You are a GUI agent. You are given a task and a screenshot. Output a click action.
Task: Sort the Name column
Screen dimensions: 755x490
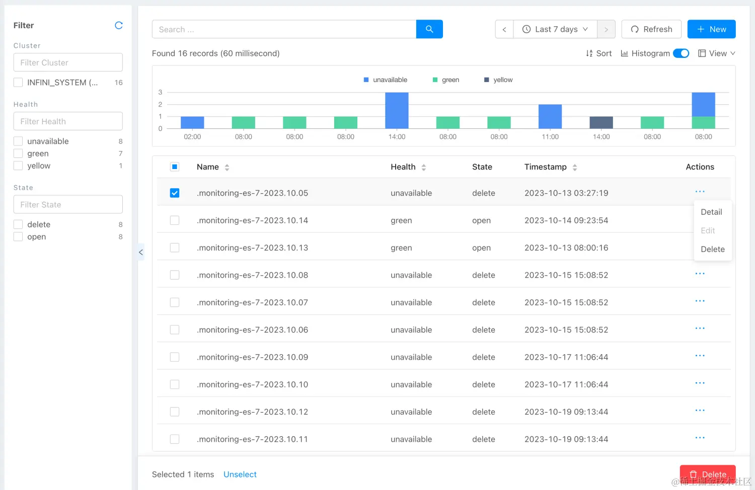pos(227,168)
